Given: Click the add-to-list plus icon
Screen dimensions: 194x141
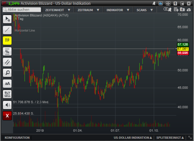Looking at the screenshot, I should click(176, 10).
